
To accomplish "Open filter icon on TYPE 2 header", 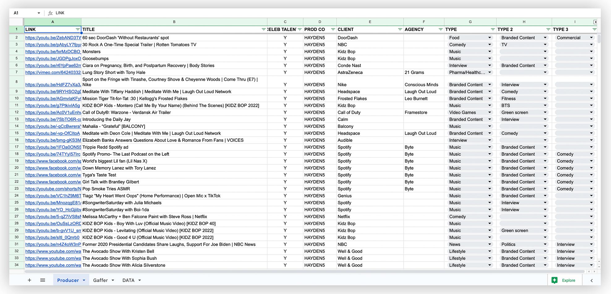I will pyautogui.click(x=548, y=29).
